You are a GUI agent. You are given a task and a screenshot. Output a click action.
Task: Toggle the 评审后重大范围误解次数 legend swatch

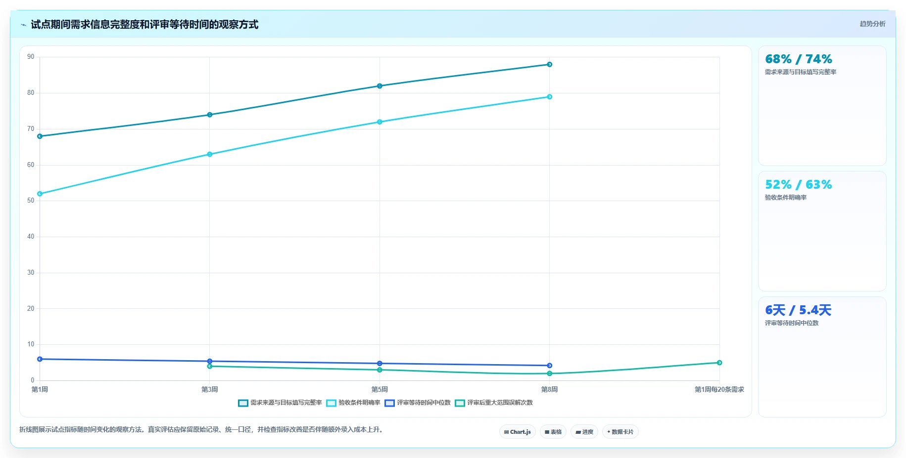[x=460, y=403]
